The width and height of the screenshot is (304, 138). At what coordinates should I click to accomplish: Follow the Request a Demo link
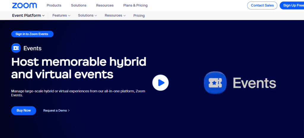click(x=56, y=110)
